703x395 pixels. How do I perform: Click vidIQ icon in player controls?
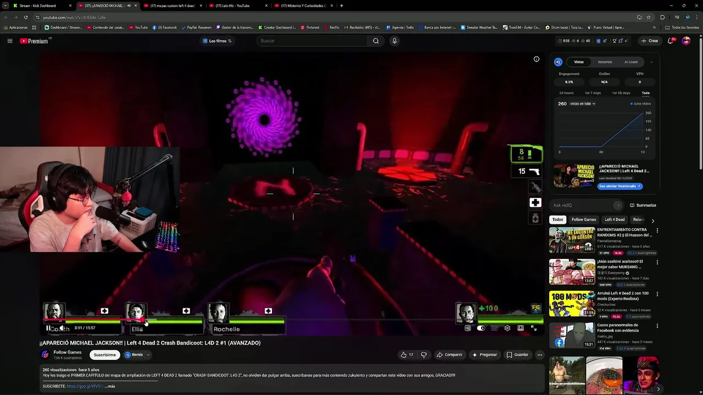pyautogui.click(x=468, y=328)
